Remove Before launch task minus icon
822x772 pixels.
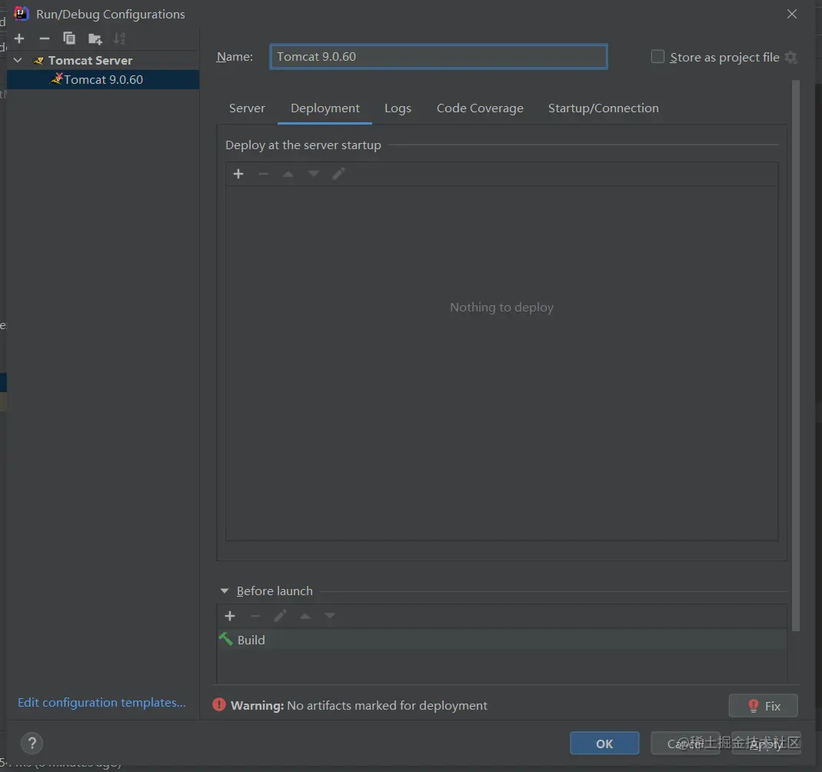pos(255,616)
